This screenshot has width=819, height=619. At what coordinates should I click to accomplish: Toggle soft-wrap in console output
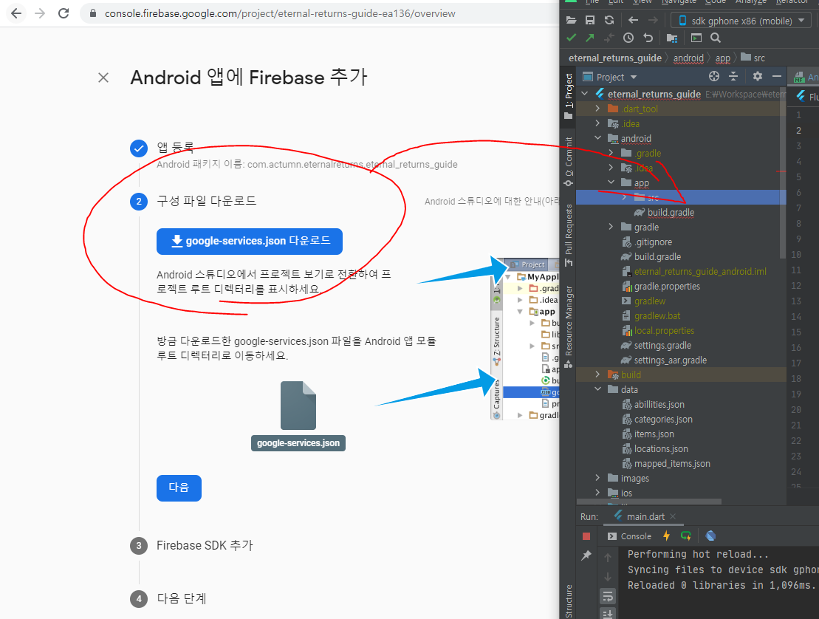608,596
